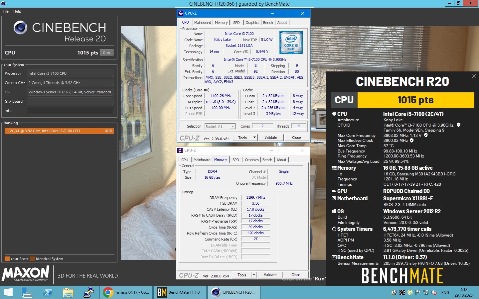Image resolution: width=479 pixels, height=299 pixels.
Task: Click the network icon in the system tray
Action: 426,293
